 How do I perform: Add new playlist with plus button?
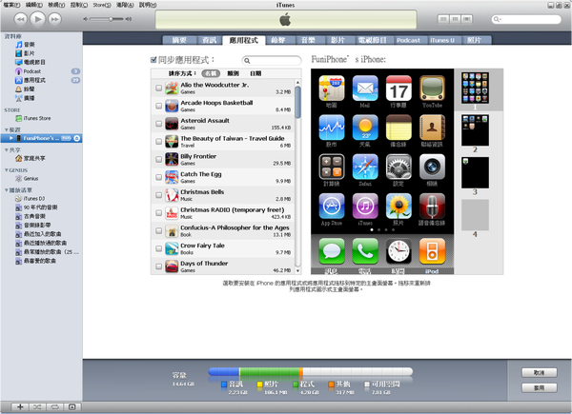(20, 406)
